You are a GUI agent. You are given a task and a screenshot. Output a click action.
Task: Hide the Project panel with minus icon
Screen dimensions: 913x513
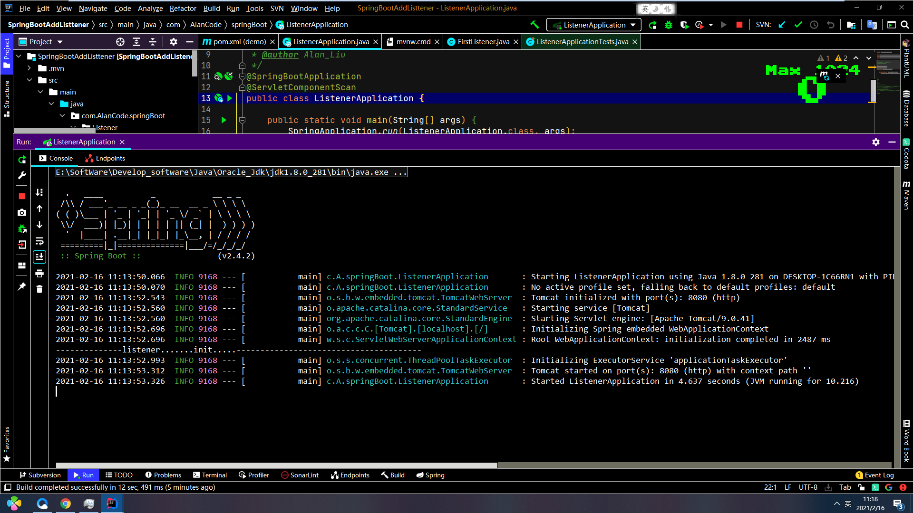coord(189,42)
